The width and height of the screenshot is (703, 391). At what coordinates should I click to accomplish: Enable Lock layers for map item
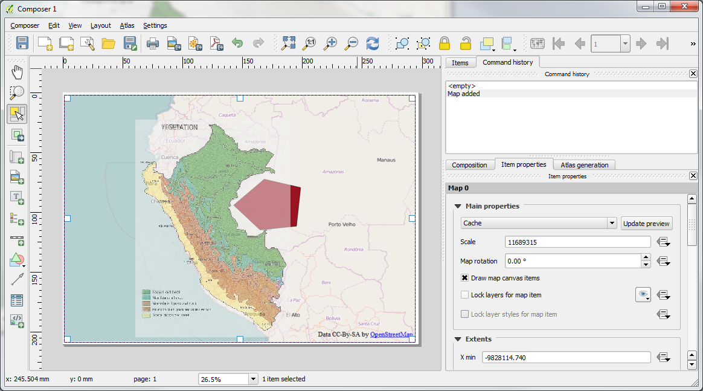pos(465,295)
